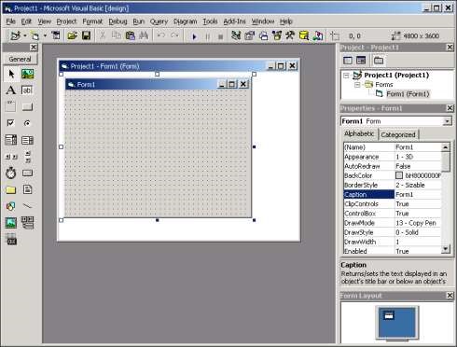457x347 pixels.
Task: Collapse the Forms folder node
Action: [x=357, y=85]
